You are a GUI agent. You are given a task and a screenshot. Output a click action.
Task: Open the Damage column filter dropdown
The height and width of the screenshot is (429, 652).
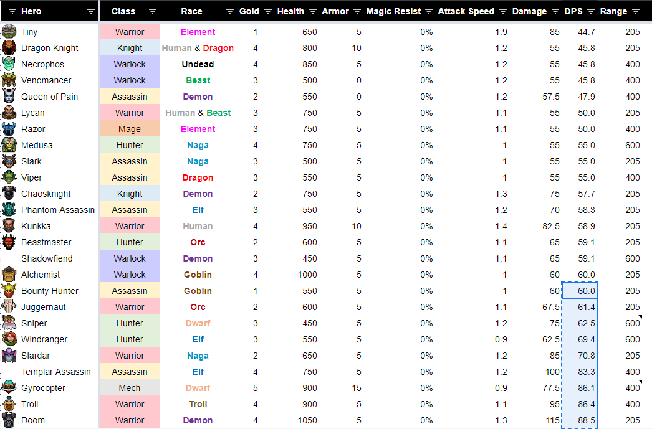[555, 12]
